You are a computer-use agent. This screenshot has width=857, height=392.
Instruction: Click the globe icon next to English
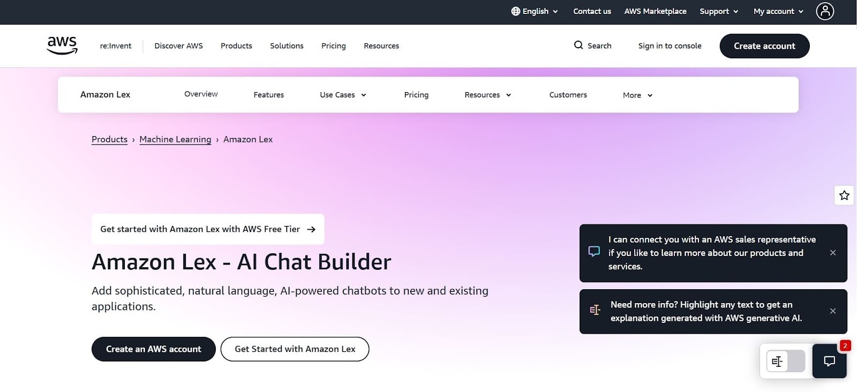[515, 11]
